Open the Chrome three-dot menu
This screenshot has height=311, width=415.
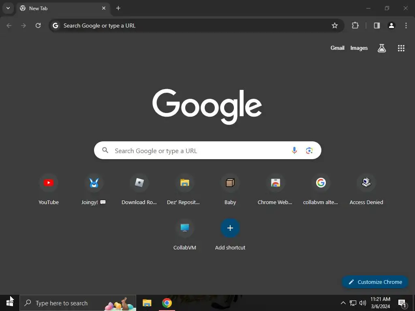point(406,26)
